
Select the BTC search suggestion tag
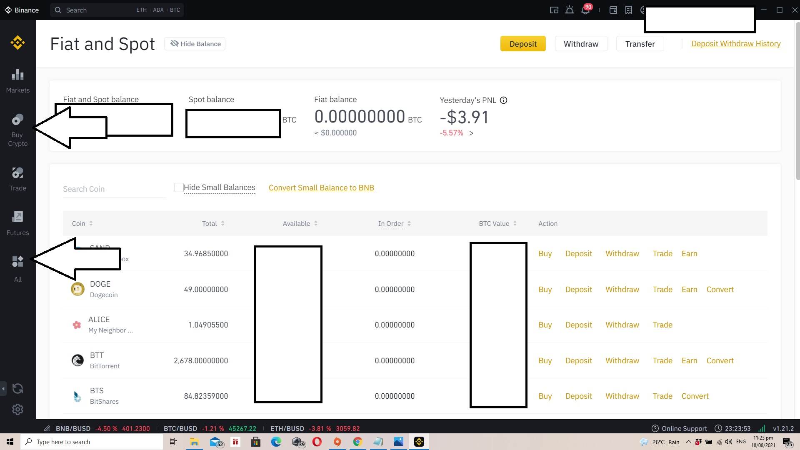coord(175,10)
